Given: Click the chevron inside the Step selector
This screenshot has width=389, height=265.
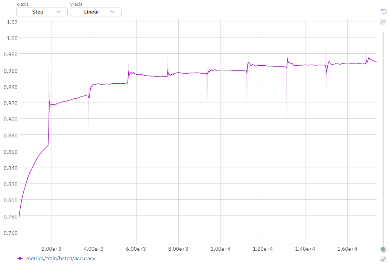Looking at the screenshot, I should [59, 12].
